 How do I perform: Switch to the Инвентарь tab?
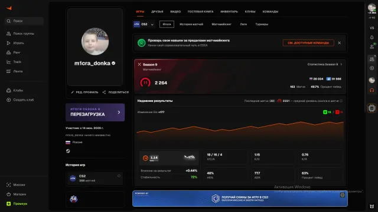pyautogui.click(x=229, y=12)
